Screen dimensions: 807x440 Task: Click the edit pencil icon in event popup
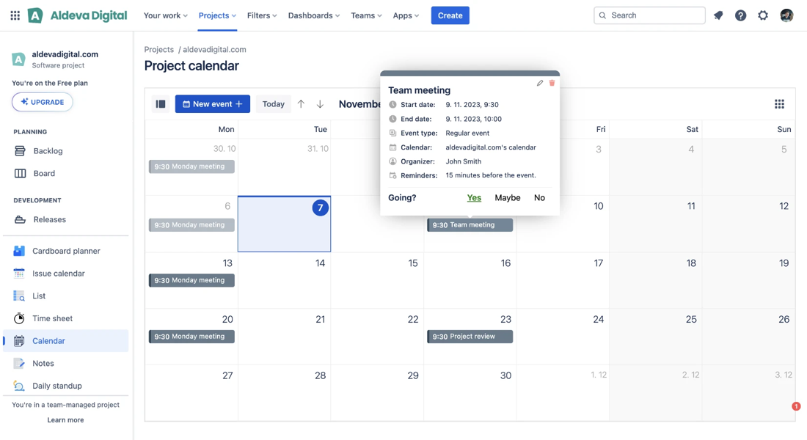(540, 84)
